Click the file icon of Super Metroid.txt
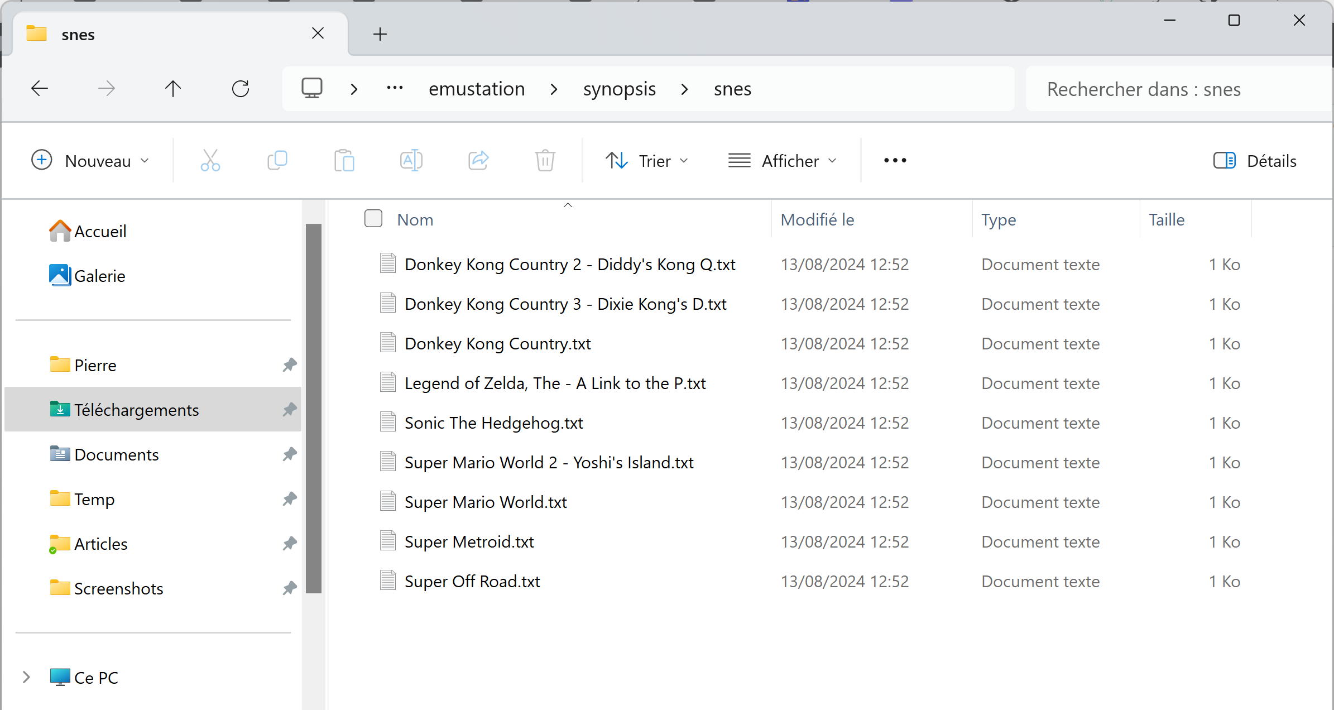Viewport: 1334px width, 710px height. (x=388, y=541)
